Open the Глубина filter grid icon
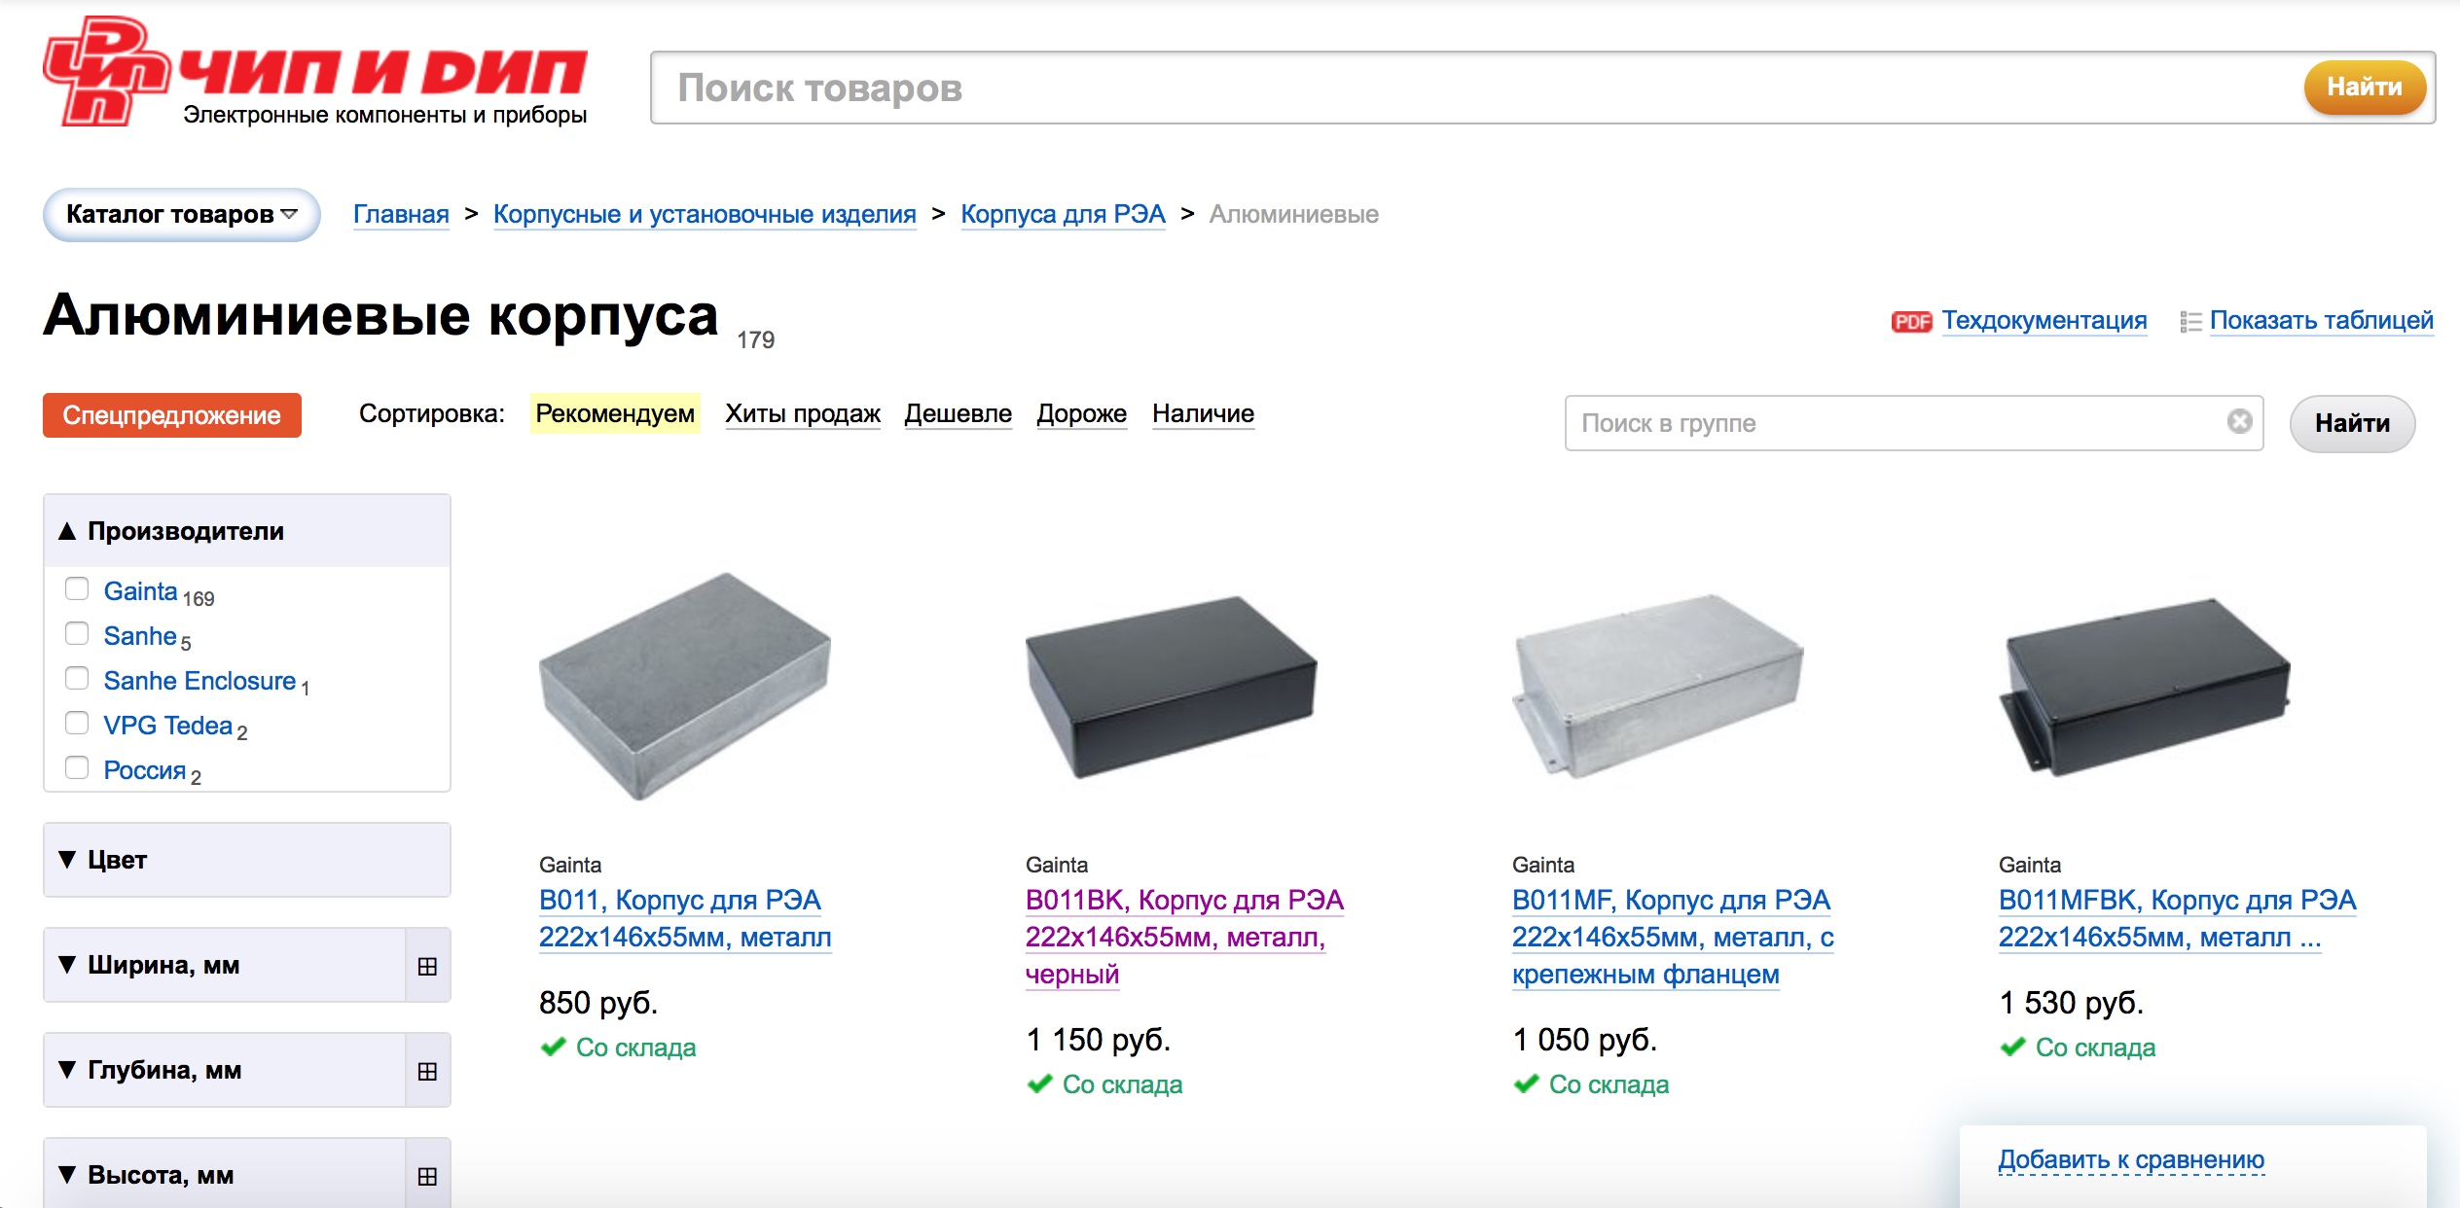Image resolution: width=2460 pixels, height=1208 pixels. (x=427, y=1071)
